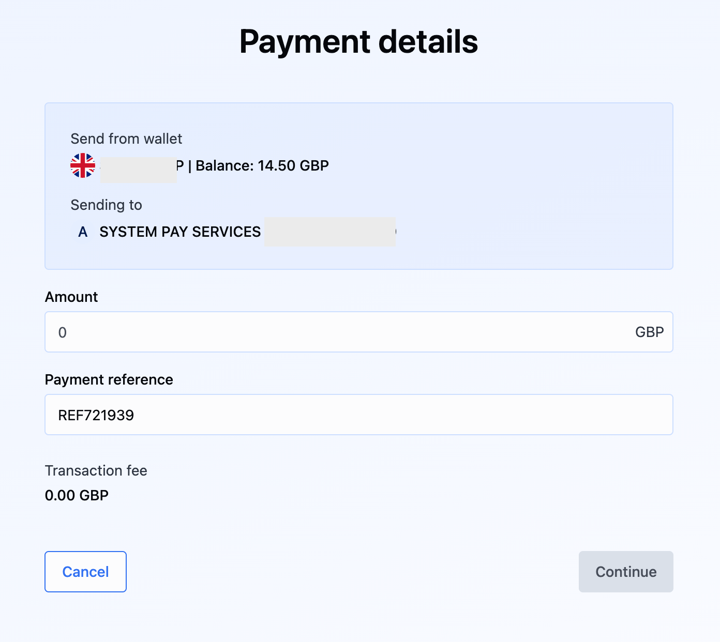Select the "Balance: 14.50 GBP" wallet text
Image resolution: width=720 pixels, height=642 pixels.
pyautogui.click(x=262, y=165)
